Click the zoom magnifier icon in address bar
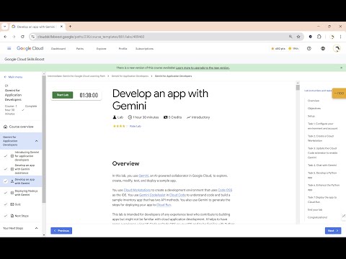346x259 pixels. tap(290, 37)
